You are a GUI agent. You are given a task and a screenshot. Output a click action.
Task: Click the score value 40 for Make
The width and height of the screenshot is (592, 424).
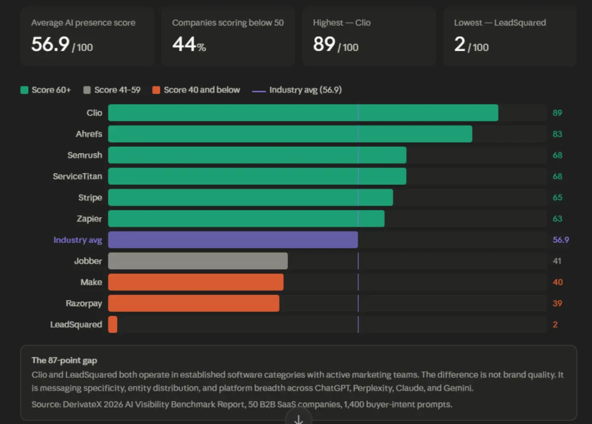pyautogui.click(x=557, y=282)
